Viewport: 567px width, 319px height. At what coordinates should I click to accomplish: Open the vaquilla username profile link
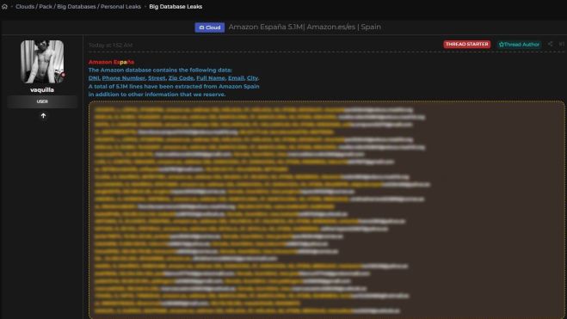[42, 89]
